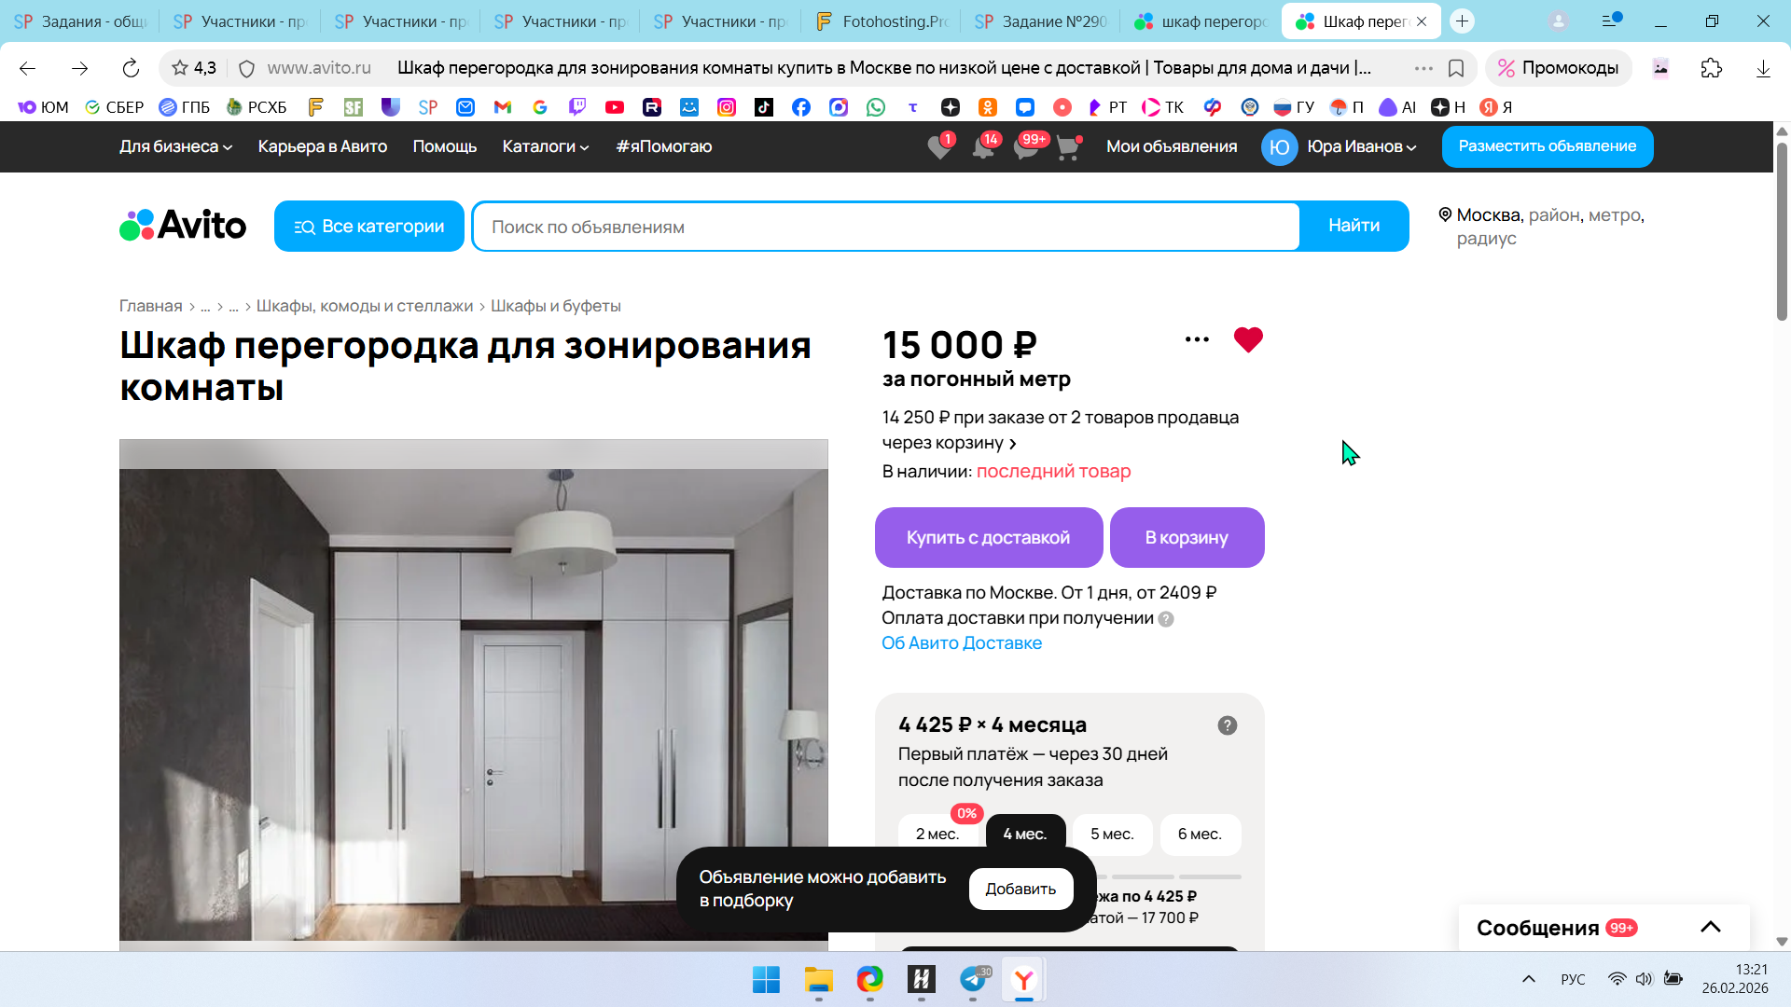Viewport: 1791px width, 1007px height.
Task: Open the shopping cart icon in header
Action: (1067, 147)
